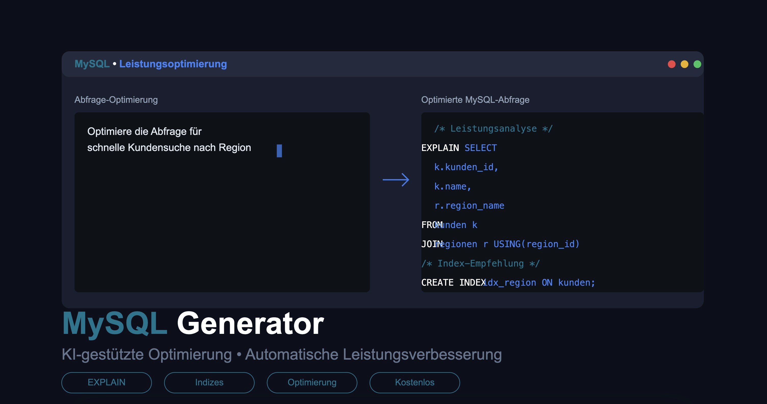Choose the Kostenlos pill button
This screenshot has height=404, width=767.
(x=415, y=382)
